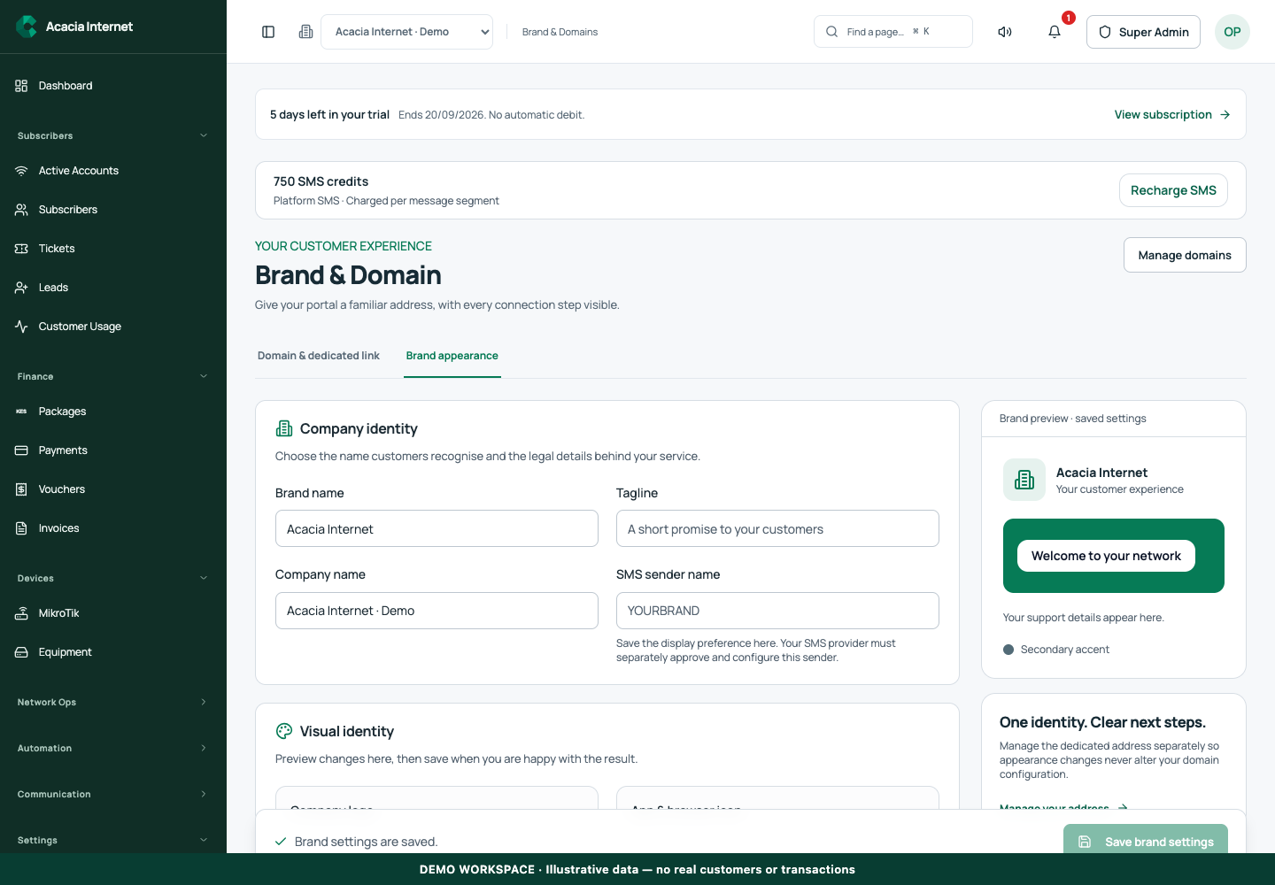Switch to Domain & dedicated link tab

[x=319, y=356]
